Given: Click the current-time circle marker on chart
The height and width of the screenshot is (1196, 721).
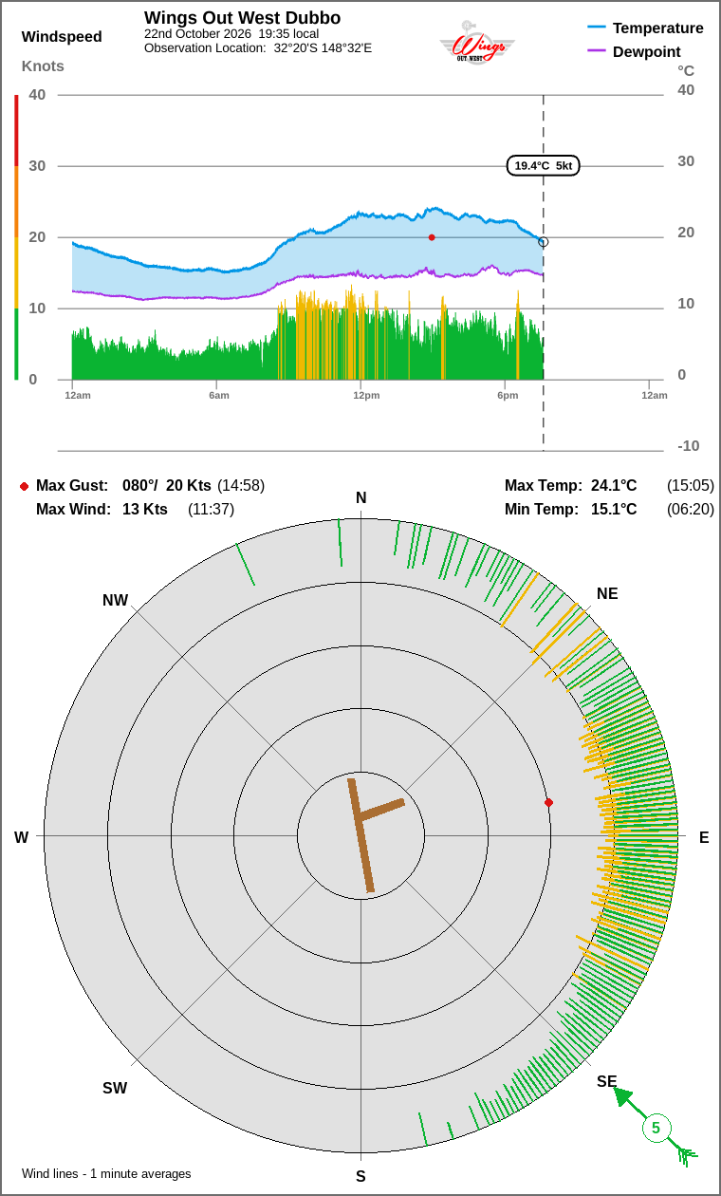Looking at the screenshot, I should coord(543,242).
